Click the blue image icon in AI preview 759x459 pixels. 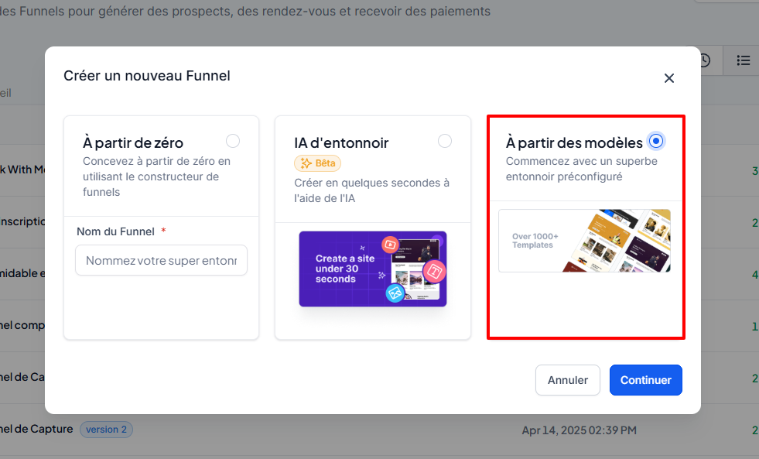[x=395, y=293]
